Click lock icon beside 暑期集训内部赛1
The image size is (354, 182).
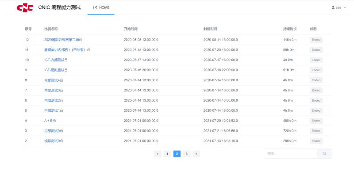tap(88, 50)
